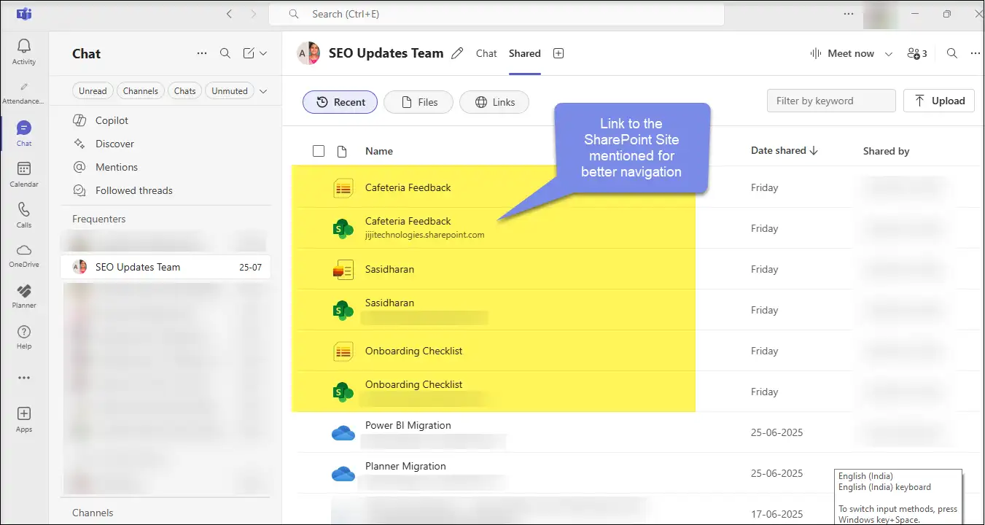This screenshot has height=525, width=985.
Task: Open settings and more ellipsis in title bar
Action: [849, 14]
